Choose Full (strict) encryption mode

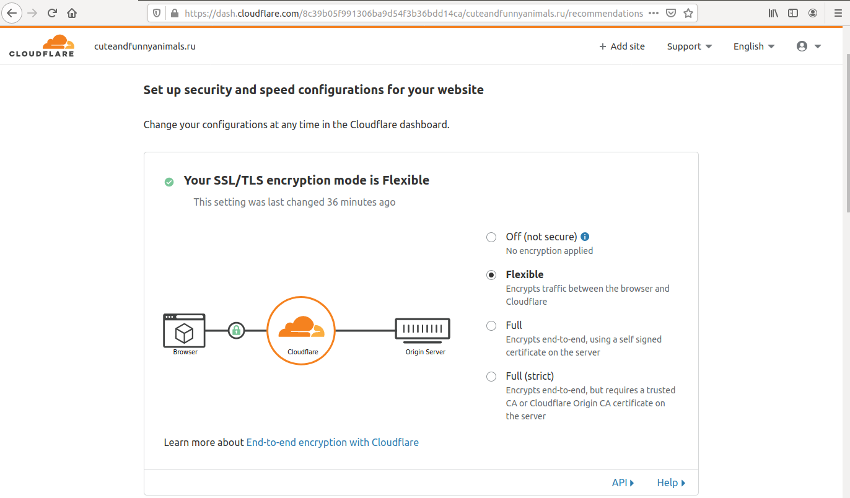coord(491,377)
